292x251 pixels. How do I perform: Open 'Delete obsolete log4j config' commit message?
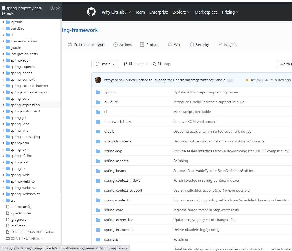(196, 230)
